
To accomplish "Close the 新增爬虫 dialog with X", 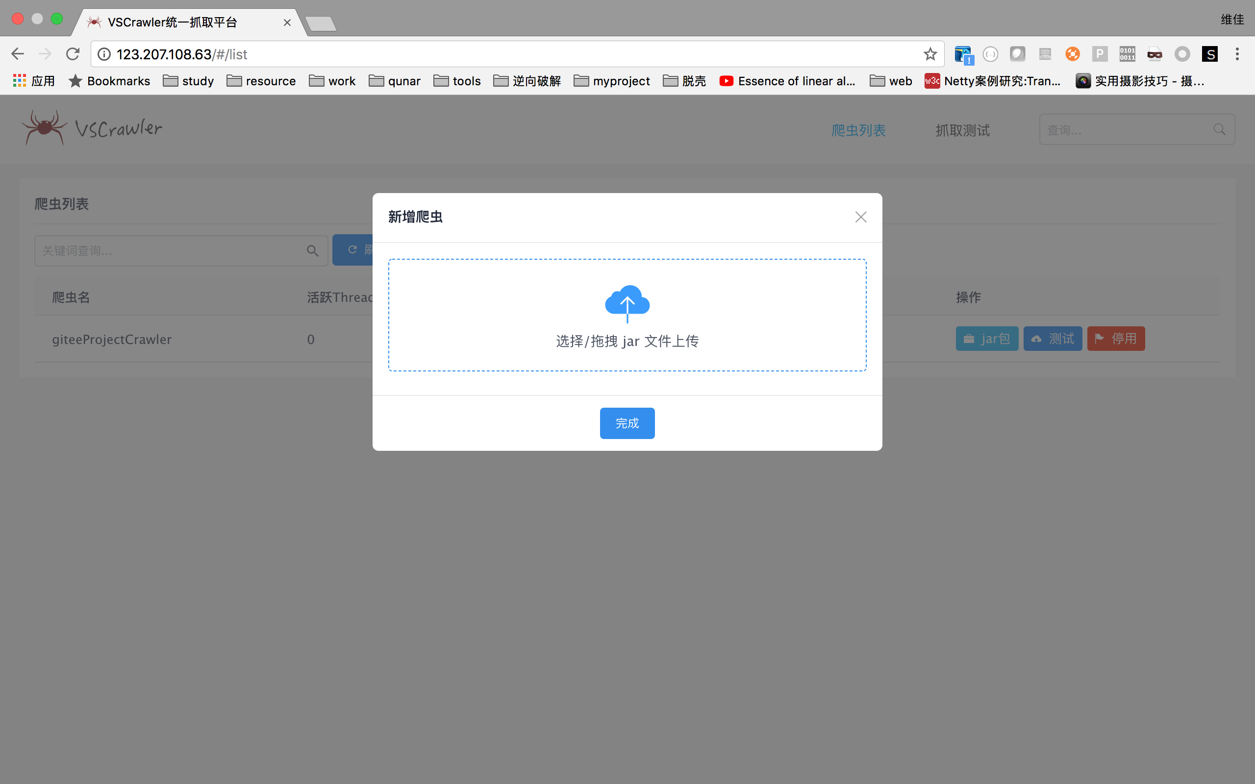I will pos(860,217).
